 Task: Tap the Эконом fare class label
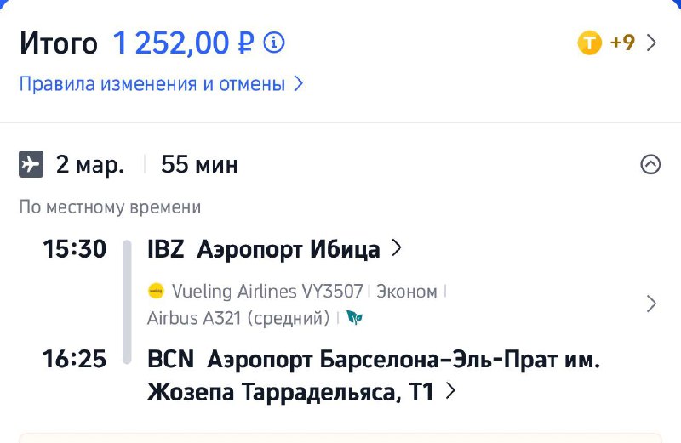tap(407, 292)
